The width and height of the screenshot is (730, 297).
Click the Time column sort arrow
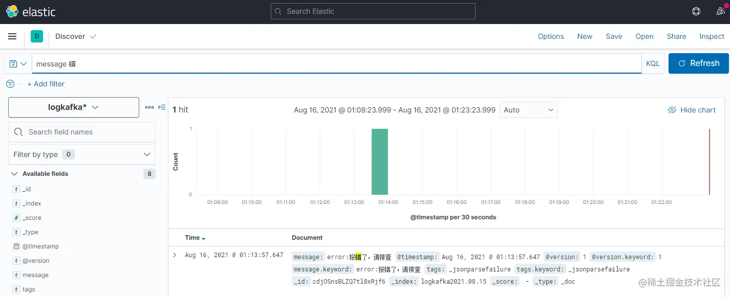click(204, 238)
